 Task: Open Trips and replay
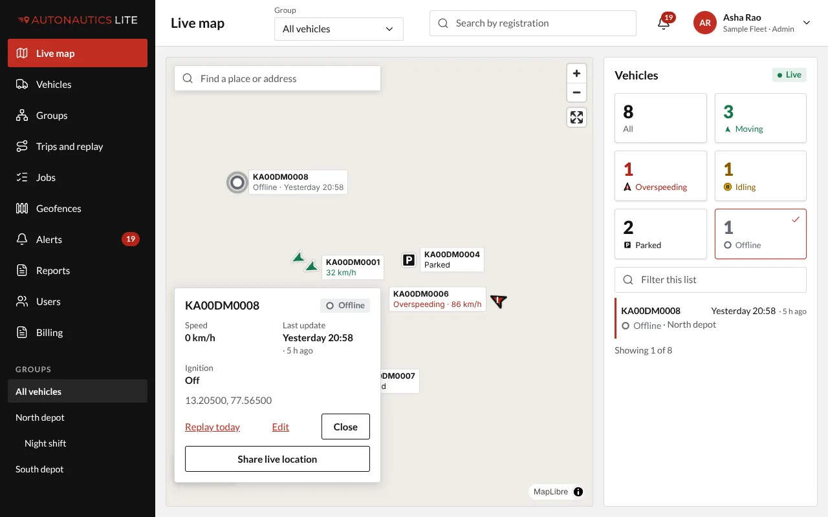(78, 147)
